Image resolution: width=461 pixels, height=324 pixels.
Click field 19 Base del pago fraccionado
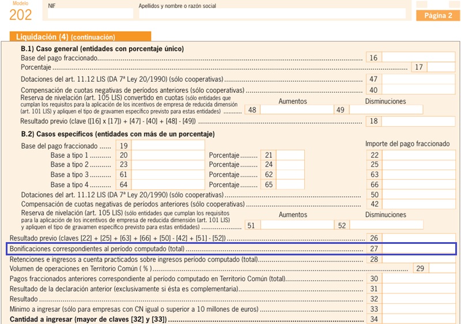pyautogui.click(x=168, y=145)
